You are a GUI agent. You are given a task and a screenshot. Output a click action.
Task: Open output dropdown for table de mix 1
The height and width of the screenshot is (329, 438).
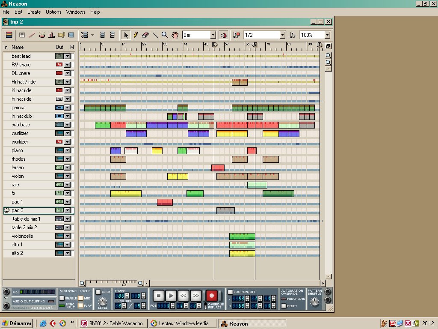pos(67,219)
